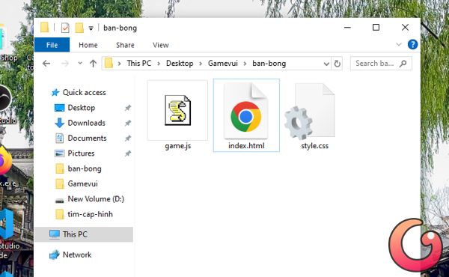Click the style.css file name label
This screenshot has width=449, height=277.
[315, 146]
